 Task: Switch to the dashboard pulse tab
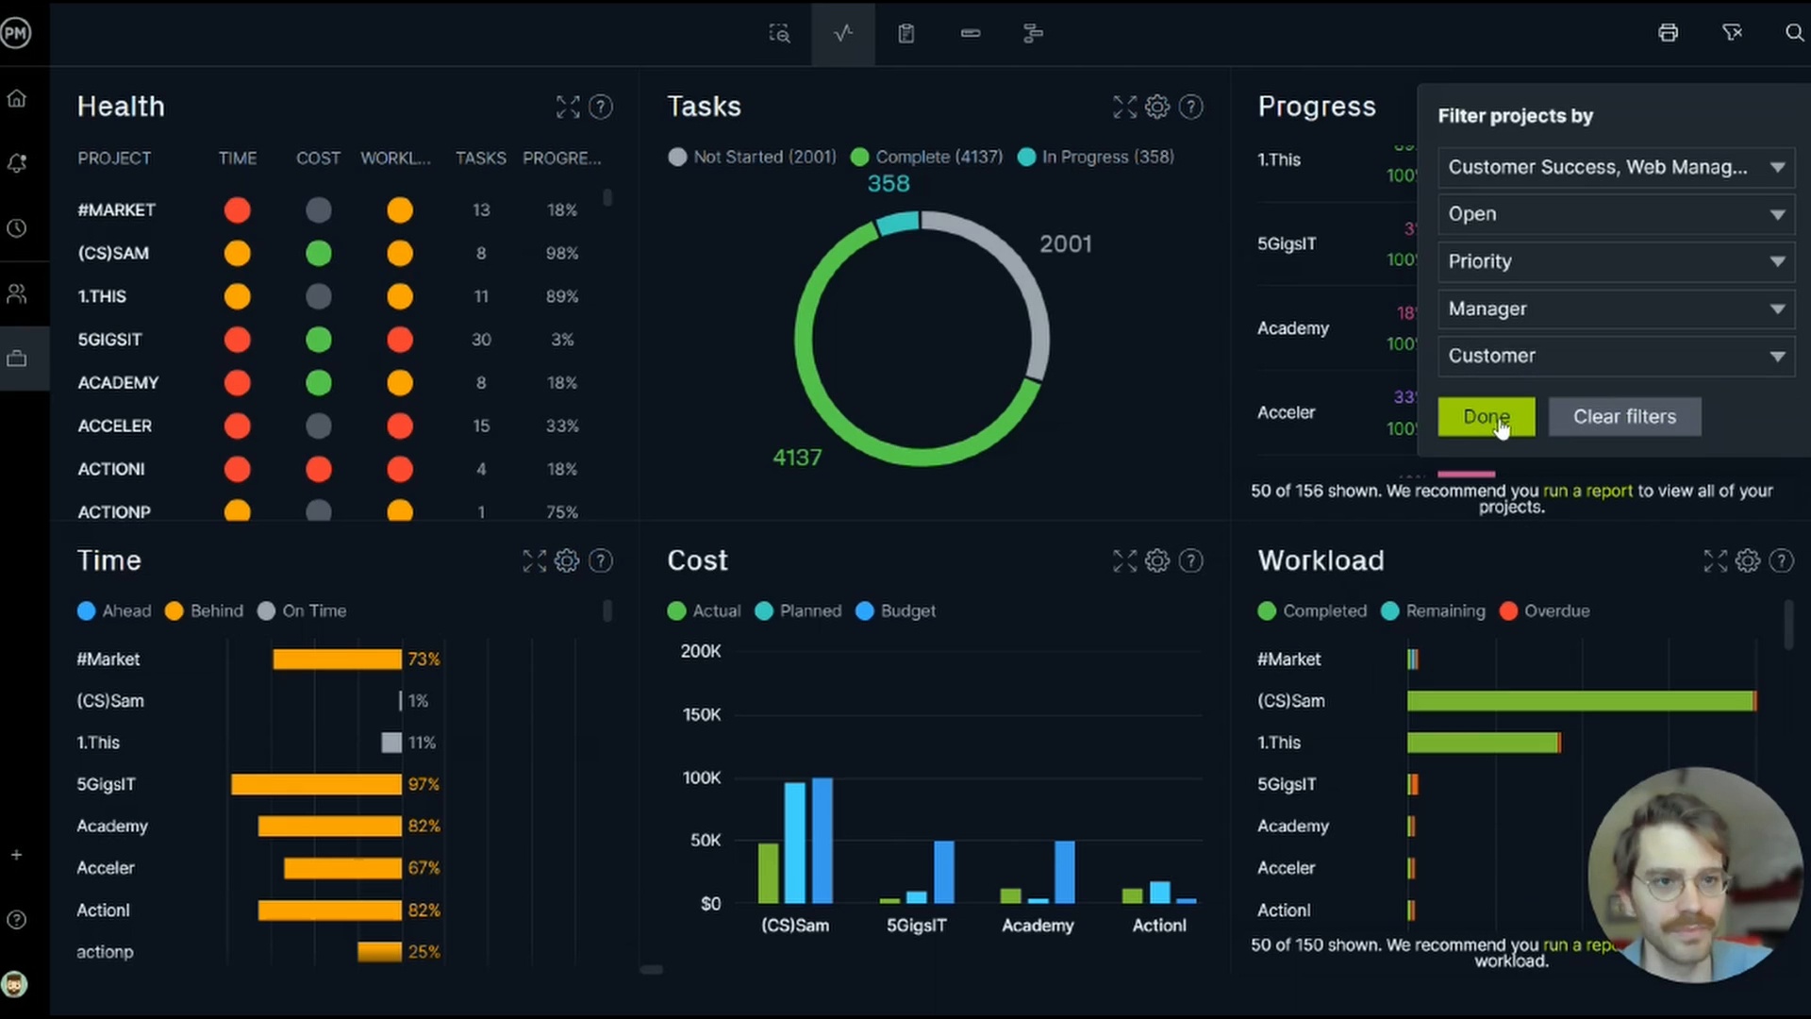point(843,33)
